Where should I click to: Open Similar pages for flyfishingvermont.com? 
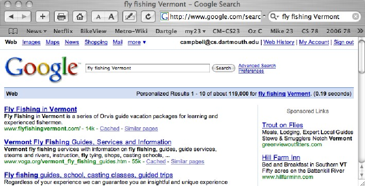[141, 128]
